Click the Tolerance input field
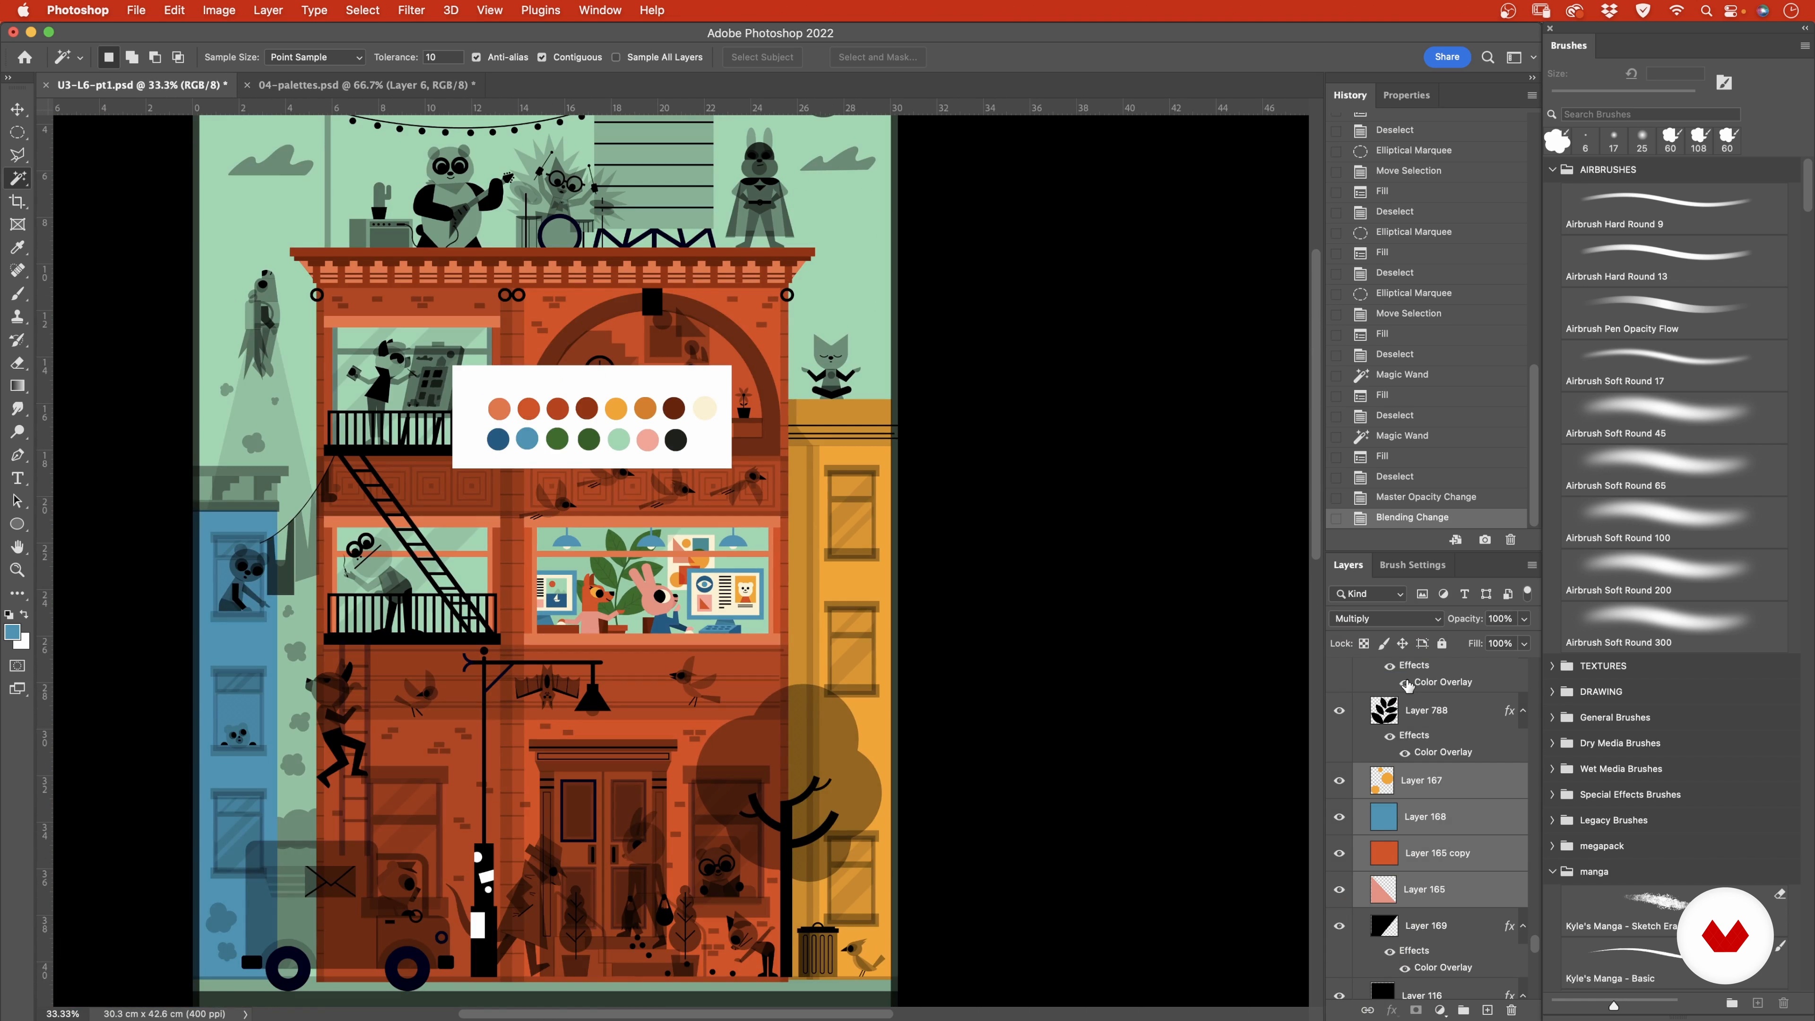The height and width of the screenshot is (1021, 1815). (442, 57)
